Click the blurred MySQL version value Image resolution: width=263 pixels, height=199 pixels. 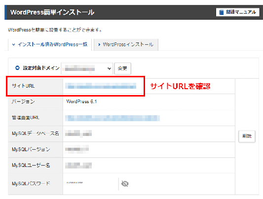77,149
